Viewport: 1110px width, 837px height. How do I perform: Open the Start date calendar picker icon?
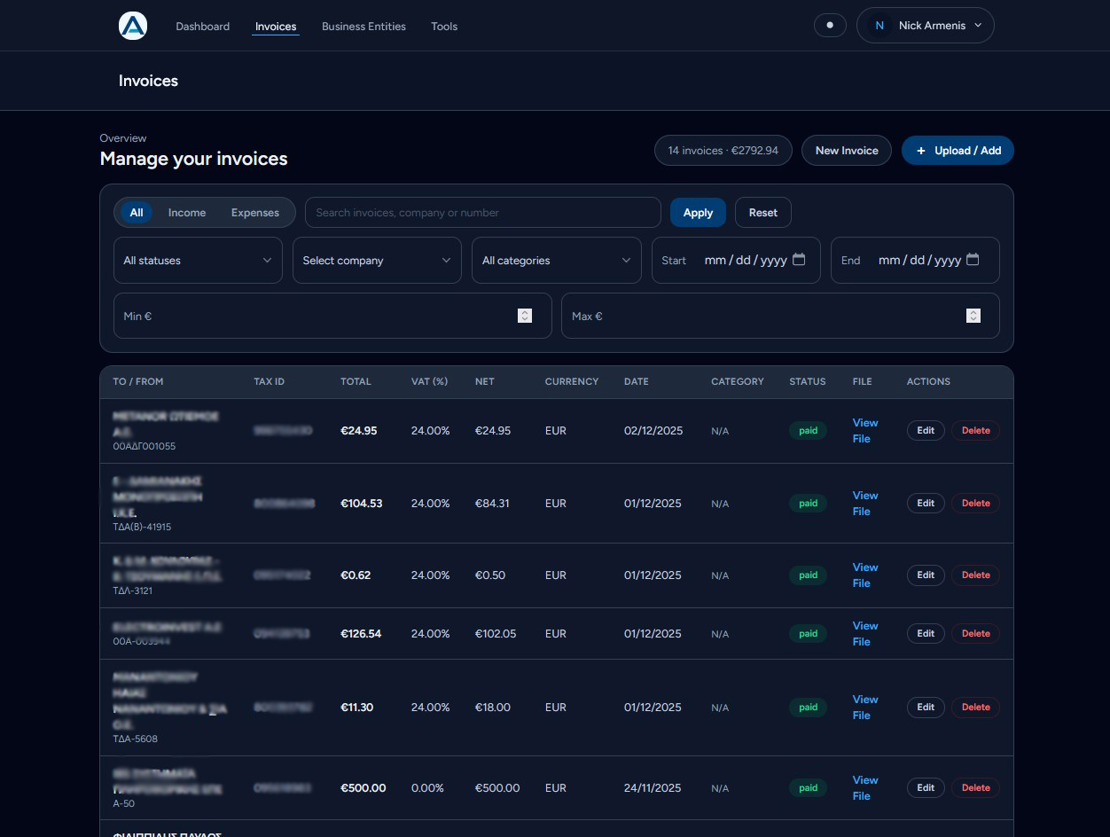[x=799, y=260]
